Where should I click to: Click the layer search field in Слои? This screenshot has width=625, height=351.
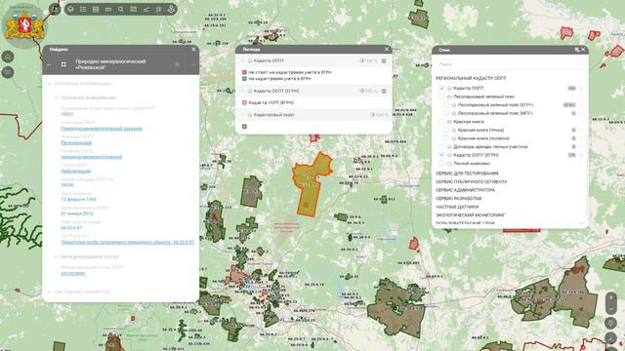tap(509, 64)
